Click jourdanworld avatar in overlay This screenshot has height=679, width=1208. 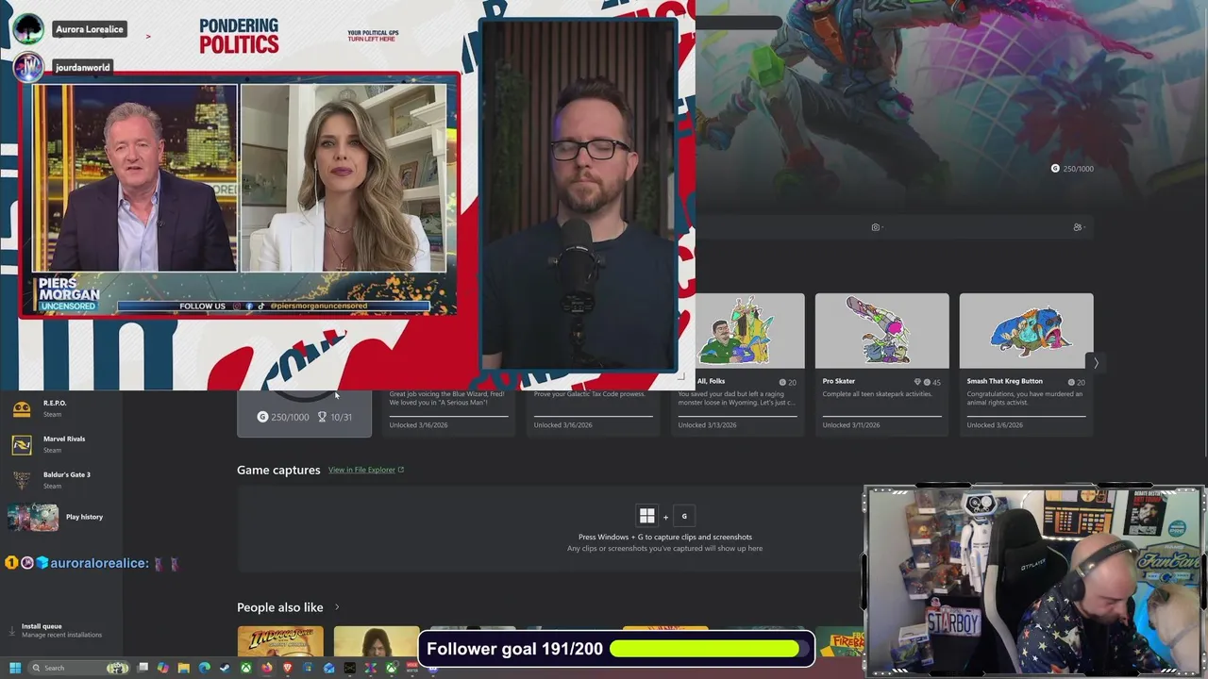[28, 68]
